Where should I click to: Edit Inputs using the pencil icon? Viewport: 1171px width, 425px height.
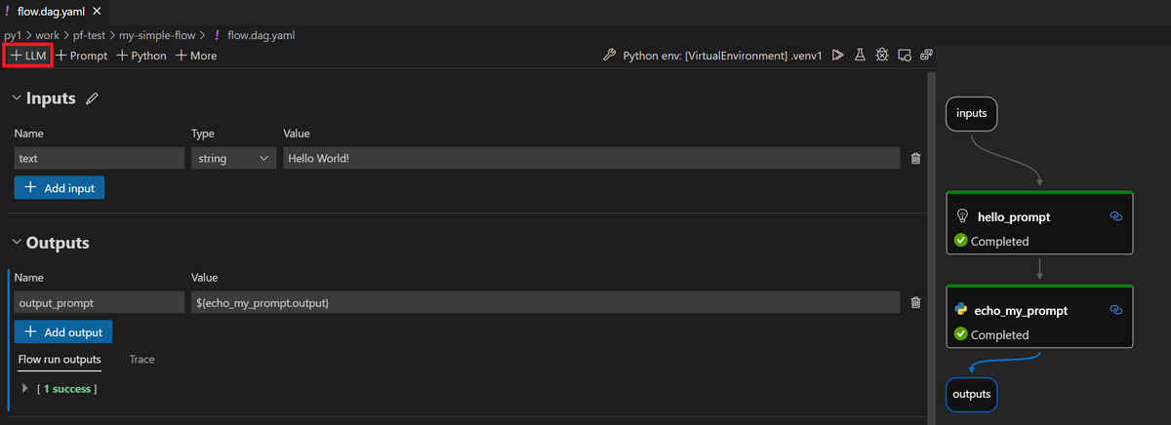[x=92, y=98]
